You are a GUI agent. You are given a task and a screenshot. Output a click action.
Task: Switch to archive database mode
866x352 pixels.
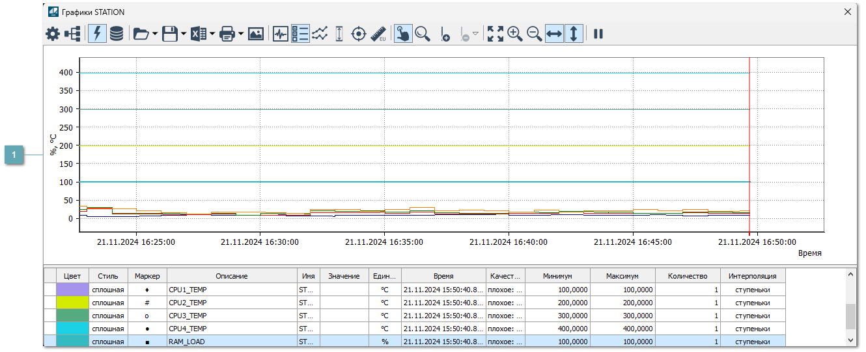(117, 34)
